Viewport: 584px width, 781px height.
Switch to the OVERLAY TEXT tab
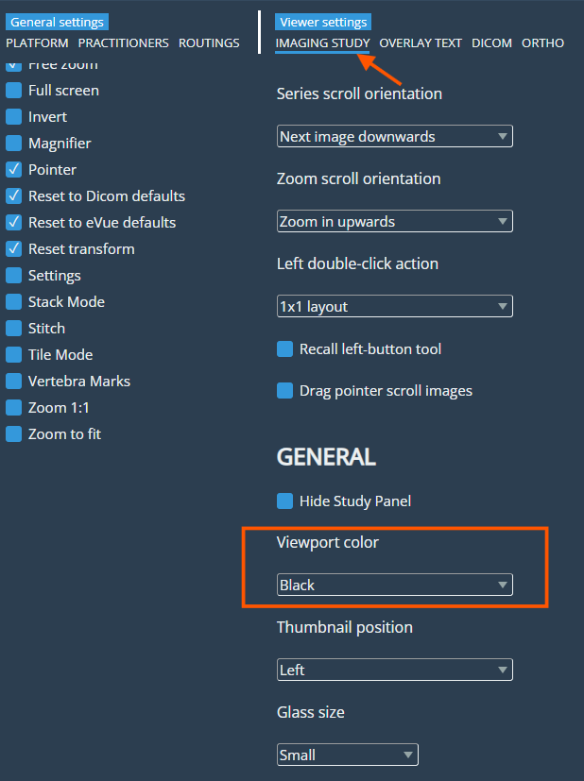click(421, 43)
